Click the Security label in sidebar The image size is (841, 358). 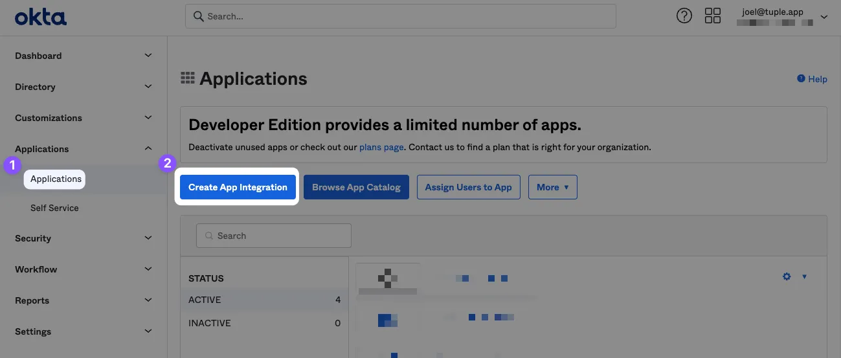(x=33, y=238)
